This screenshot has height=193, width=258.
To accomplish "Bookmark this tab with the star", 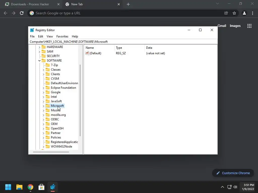I will click(x=234, y=13).
